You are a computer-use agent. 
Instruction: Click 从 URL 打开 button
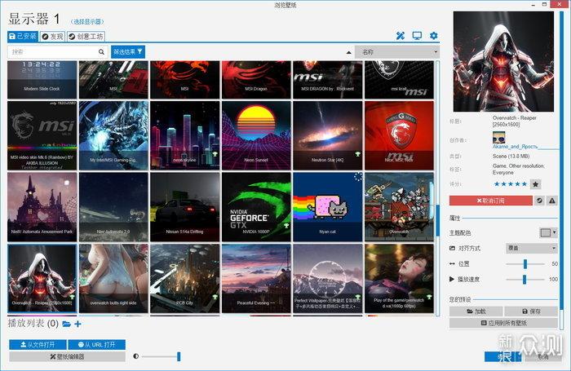tap(96, 344)
